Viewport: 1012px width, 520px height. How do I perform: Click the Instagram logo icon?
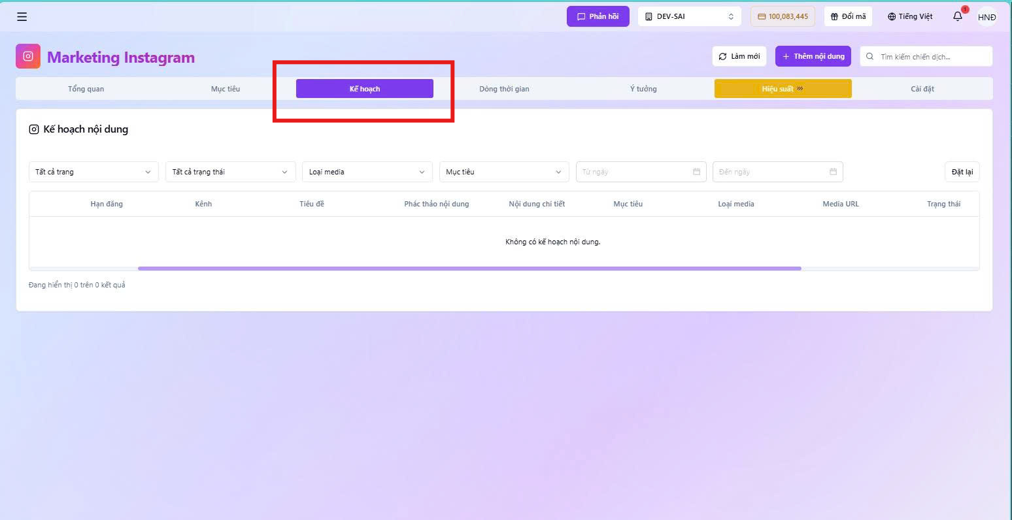[28, 57]
